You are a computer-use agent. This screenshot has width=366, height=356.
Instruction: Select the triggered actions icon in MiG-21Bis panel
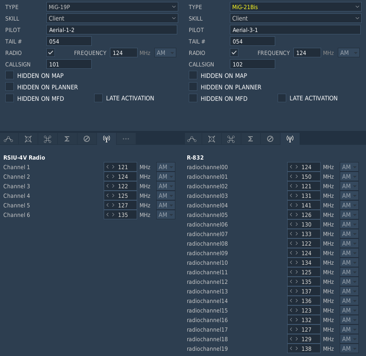click(x=231, y=139)
